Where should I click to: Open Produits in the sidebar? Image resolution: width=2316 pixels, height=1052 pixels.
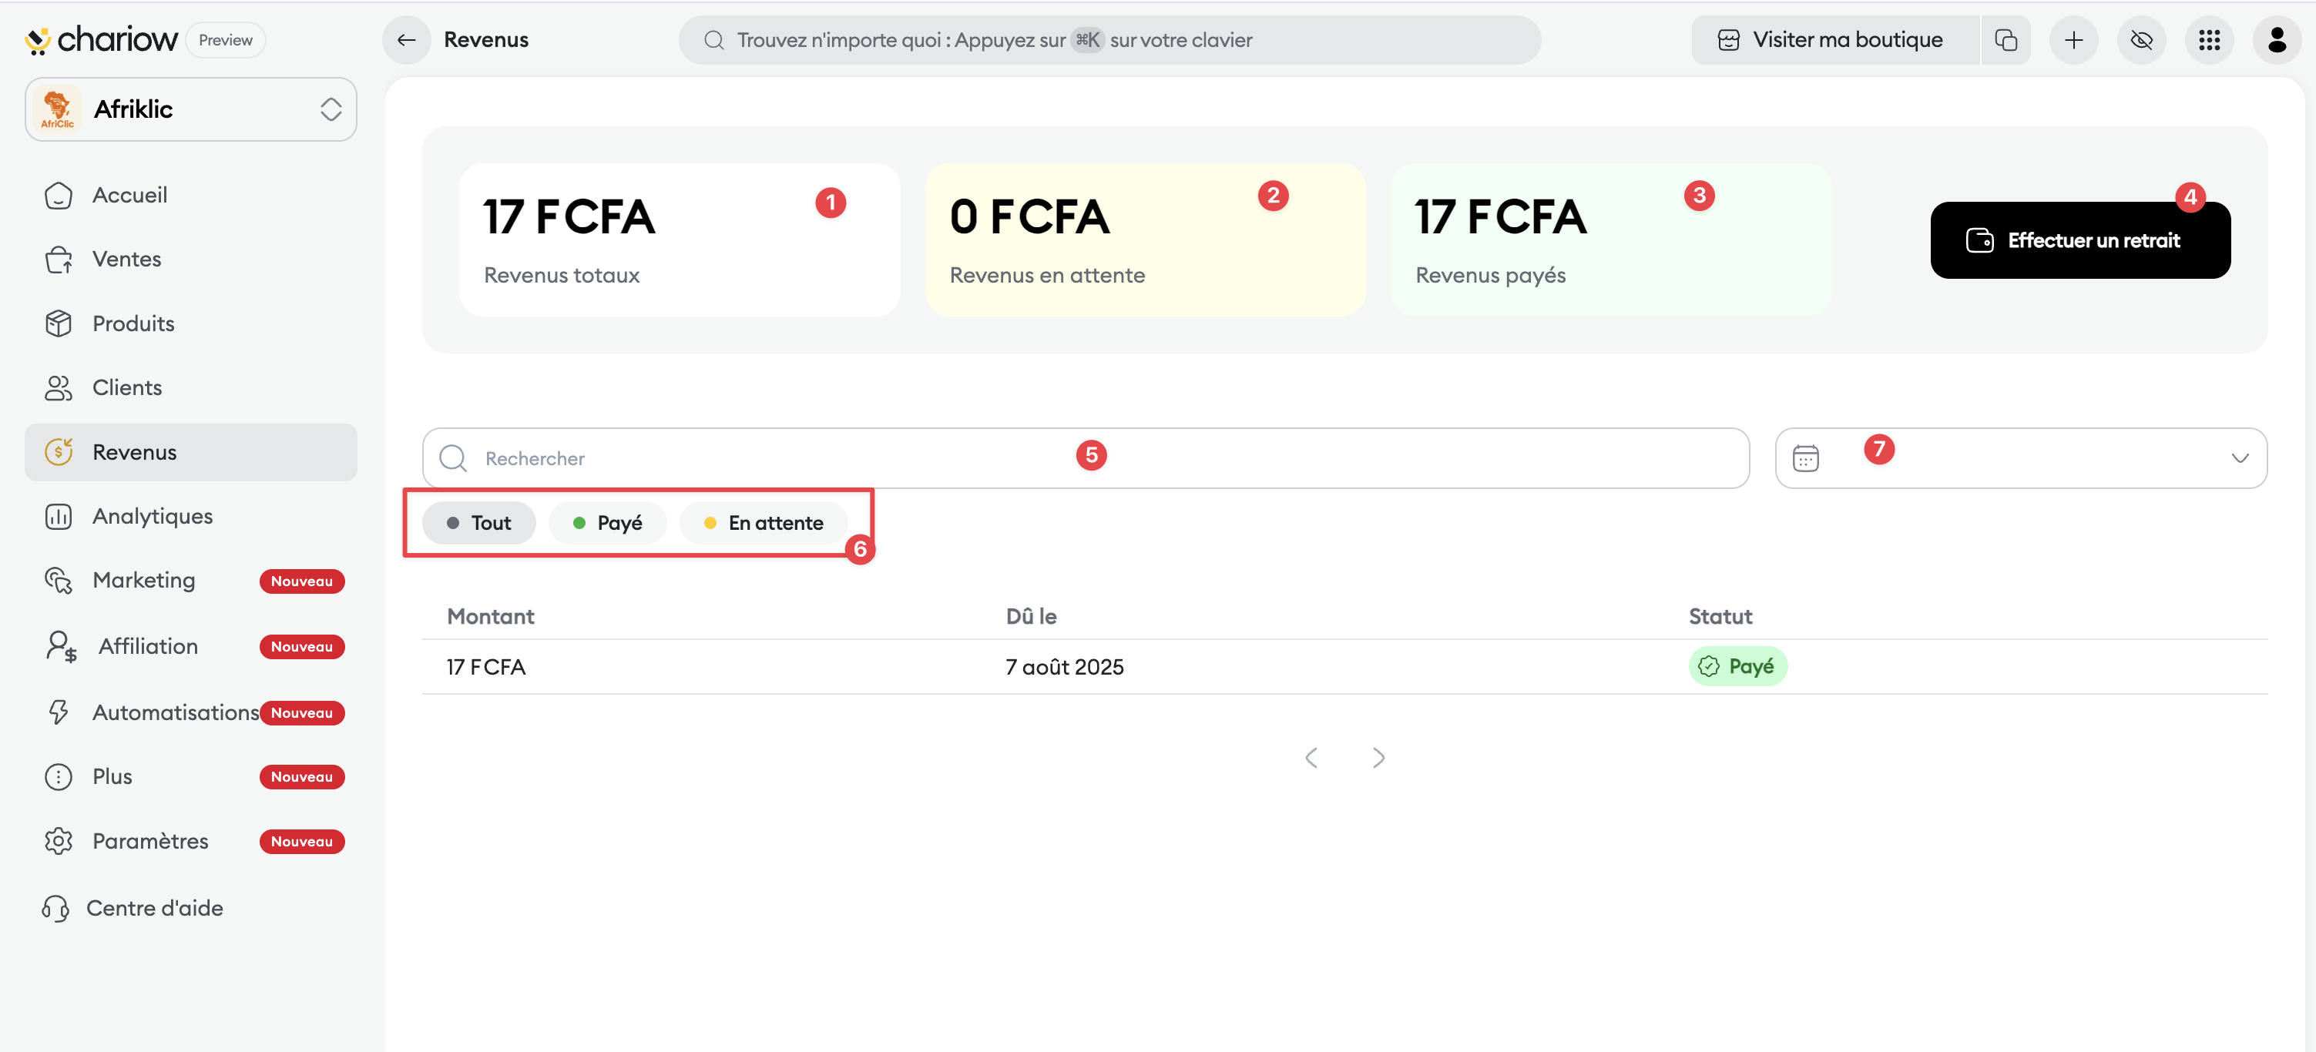point(133,323)
